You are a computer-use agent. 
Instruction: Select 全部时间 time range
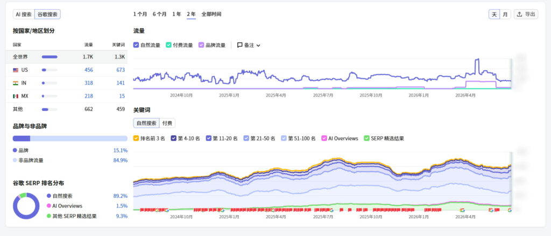click(x=211, y=14)
